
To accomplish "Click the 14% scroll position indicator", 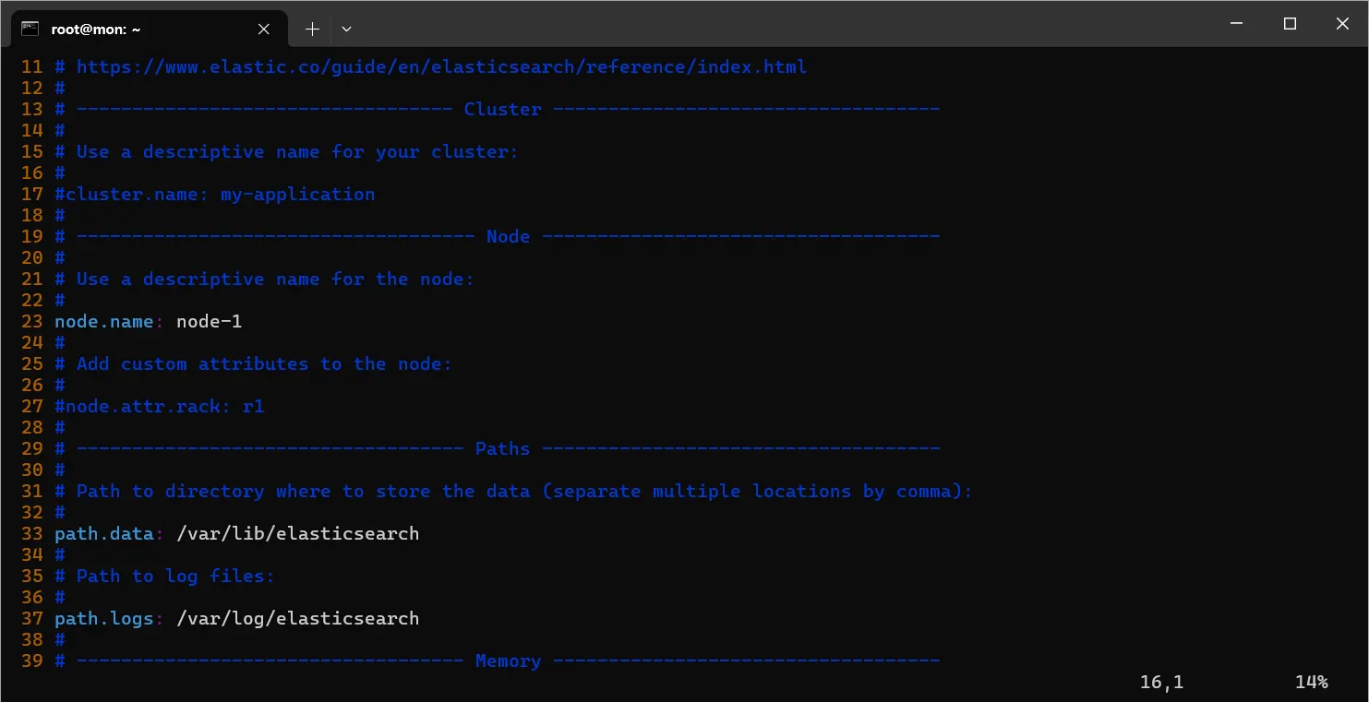I will (x=1311, y=682).
